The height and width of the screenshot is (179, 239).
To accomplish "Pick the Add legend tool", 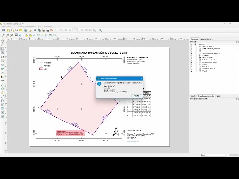I will (x=3, y=77).
